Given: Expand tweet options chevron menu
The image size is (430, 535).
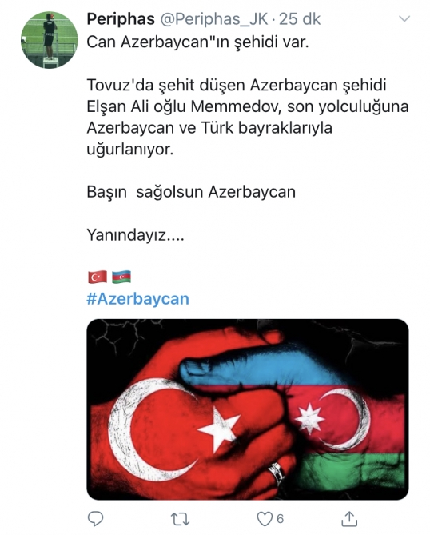Looking at the screenshot, I should (404, 19).
